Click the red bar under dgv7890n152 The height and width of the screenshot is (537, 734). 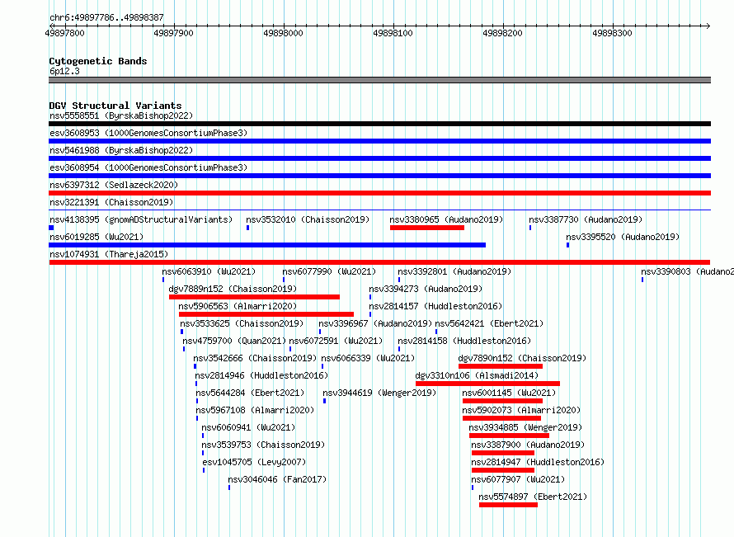501,366
